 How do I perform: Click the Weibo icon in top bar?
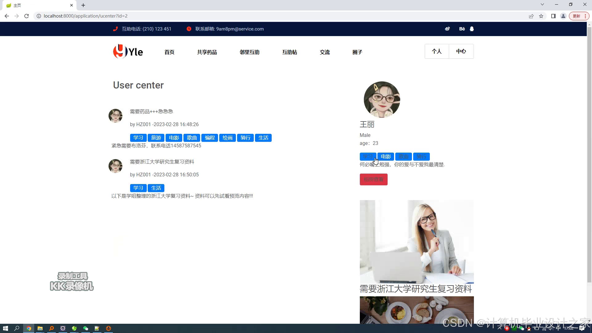tap(447, 29)
